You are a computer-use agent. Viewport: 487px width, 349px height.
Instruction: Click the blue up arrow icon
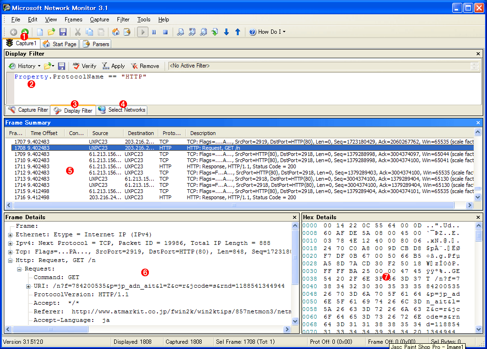coord(238,32)
